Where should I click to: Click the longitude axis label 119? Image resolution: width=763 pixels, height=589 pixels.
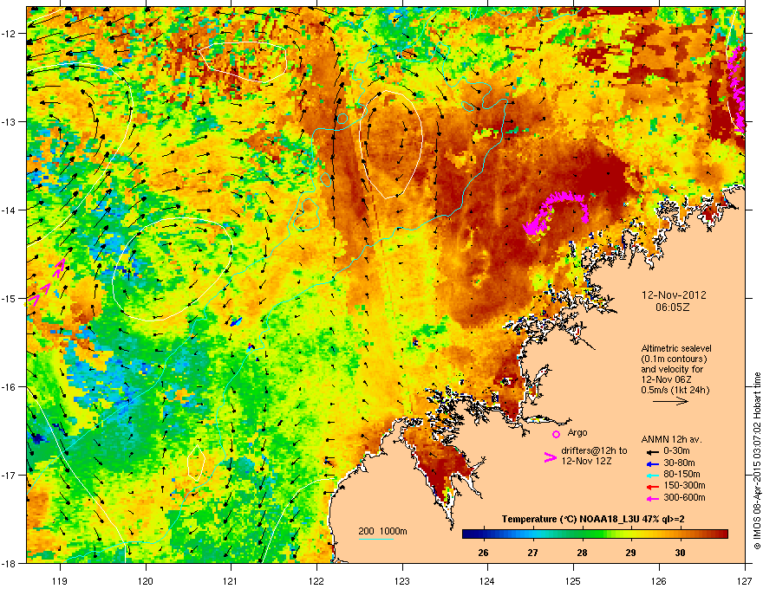click(60, 580)
